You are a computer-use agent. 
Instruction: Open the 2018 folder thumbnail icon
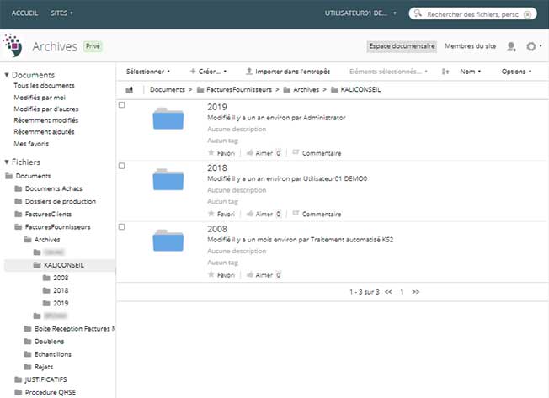pyautogui.click(x=168, y=179)
